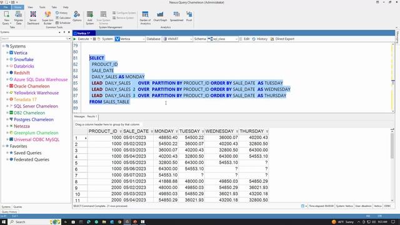The height and width of the screenshot is (225, 400).
Task: Pin the Systems panel
Action: coord(64,32)
